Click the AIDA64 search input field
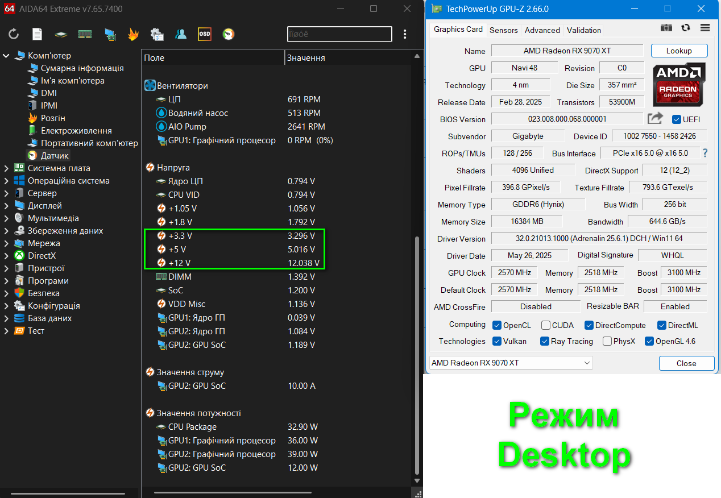This screenshot has width=721, height=498. coord(339,34)
